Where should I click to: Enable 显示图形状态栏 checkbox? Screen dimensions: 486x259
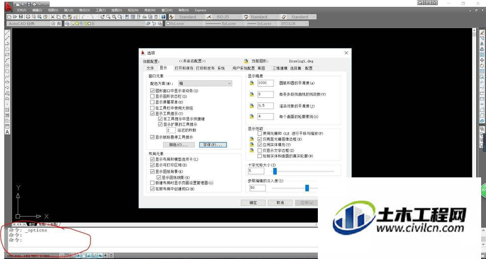(x=152, y=96)
